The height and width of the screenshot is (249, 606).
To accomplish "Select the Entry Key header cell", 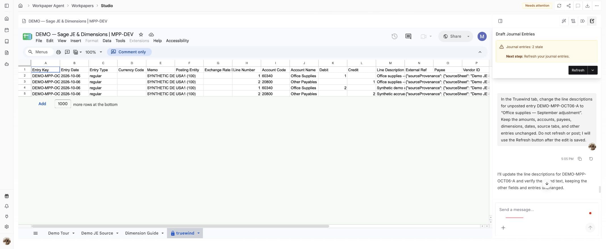I will (x=45, y=70).
